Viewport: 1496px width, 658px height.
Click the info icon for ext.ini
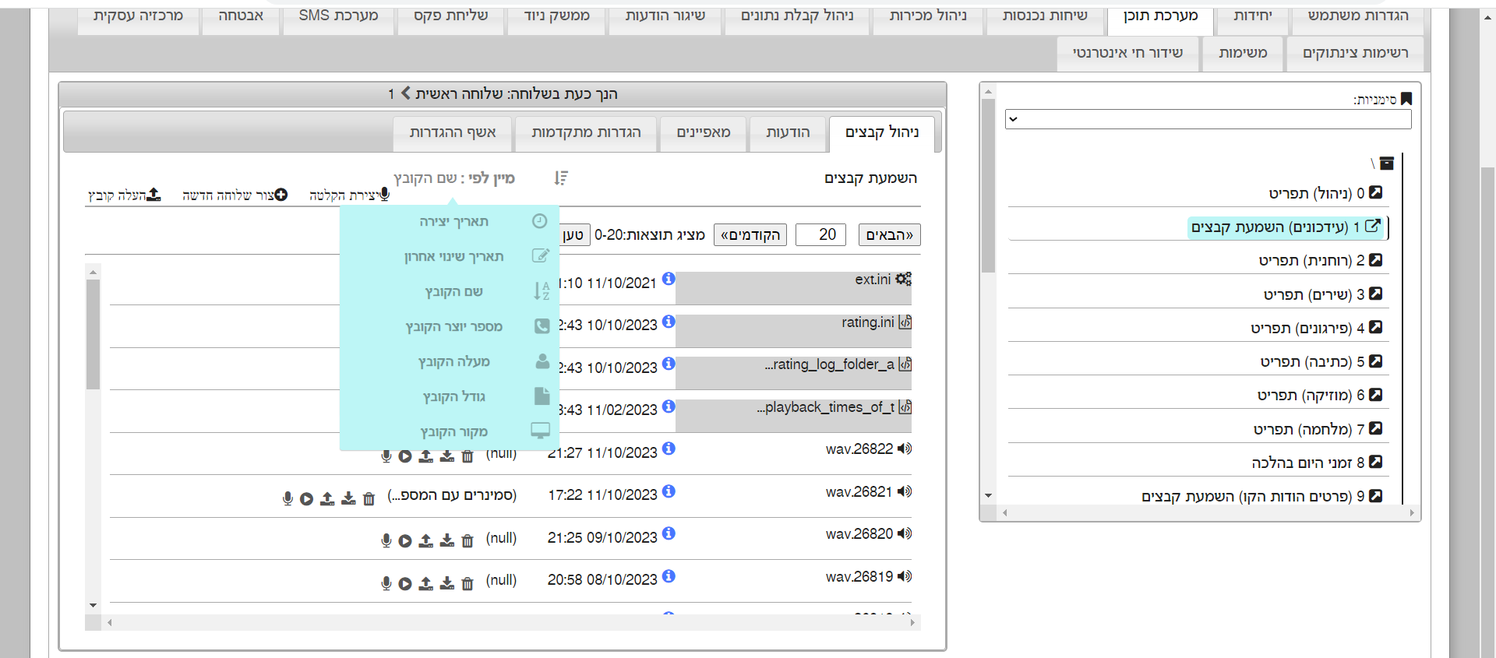(669, 279)
